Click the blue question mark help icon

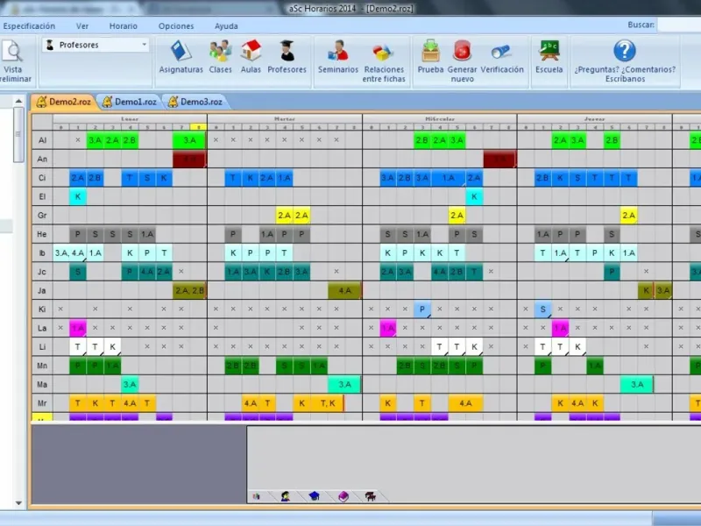625,51
